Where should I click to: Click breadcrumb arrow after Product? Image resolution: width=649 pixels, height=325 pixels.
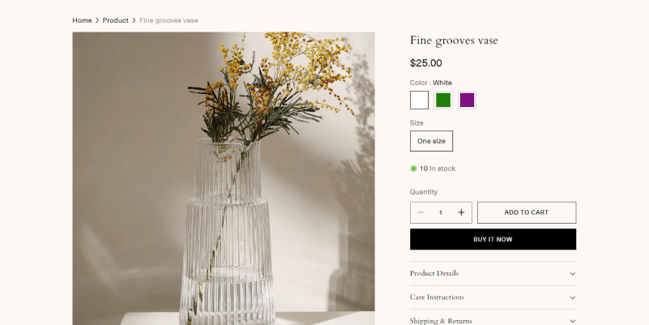pyautogui.click(x=134, y=20)
